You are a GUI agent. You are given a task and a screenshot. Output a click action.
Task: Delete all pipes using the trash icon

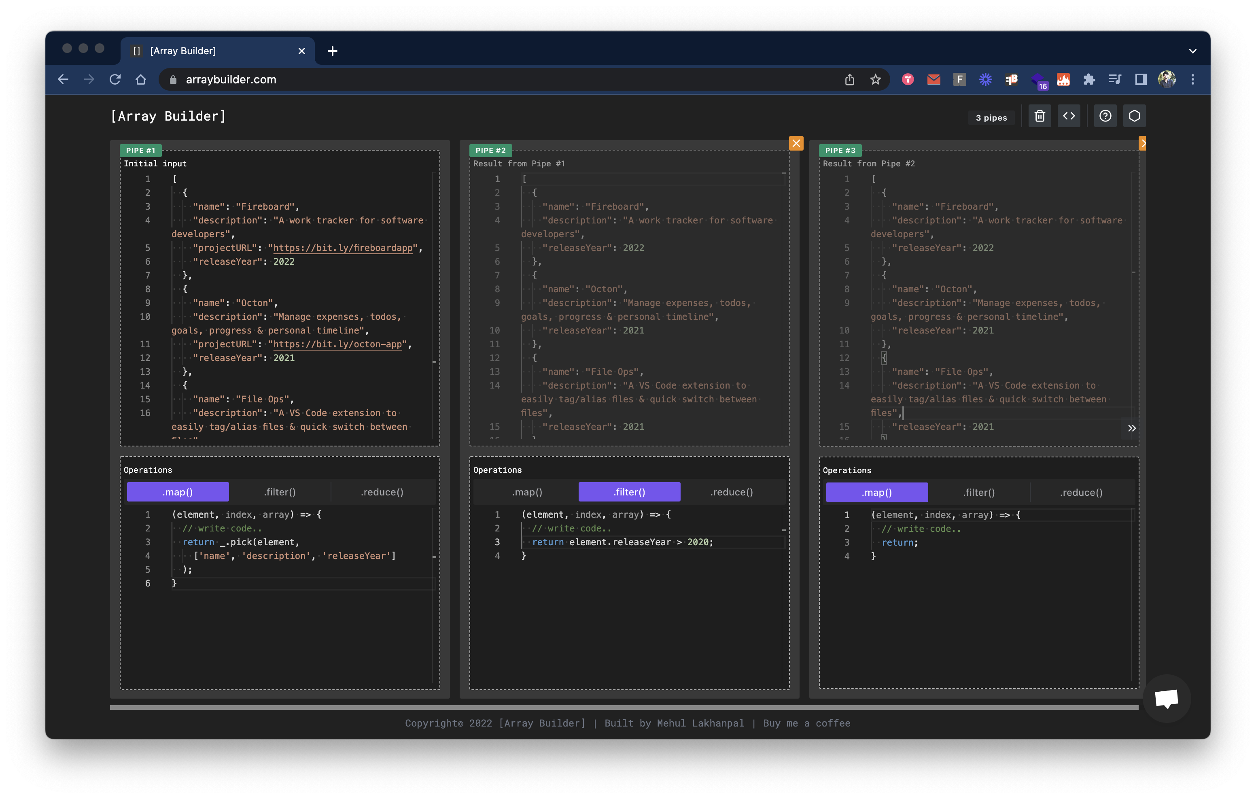[1040, 116]
